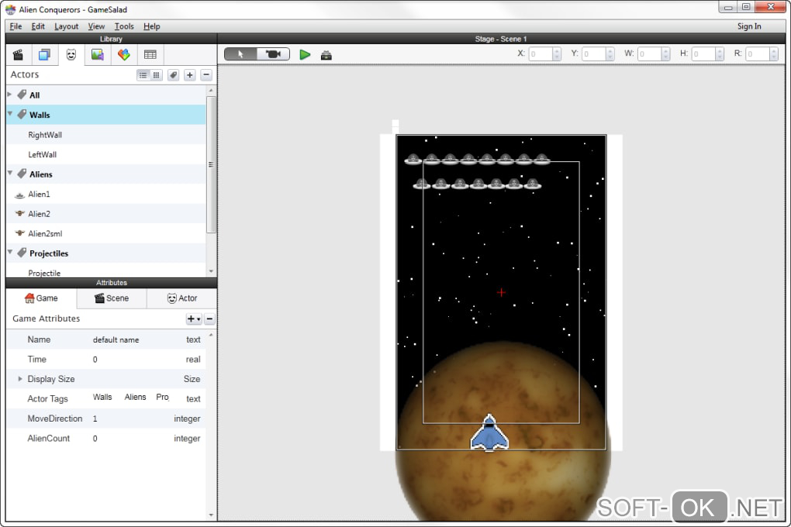Open the Layers library tab icon

(x=44, y=54)
